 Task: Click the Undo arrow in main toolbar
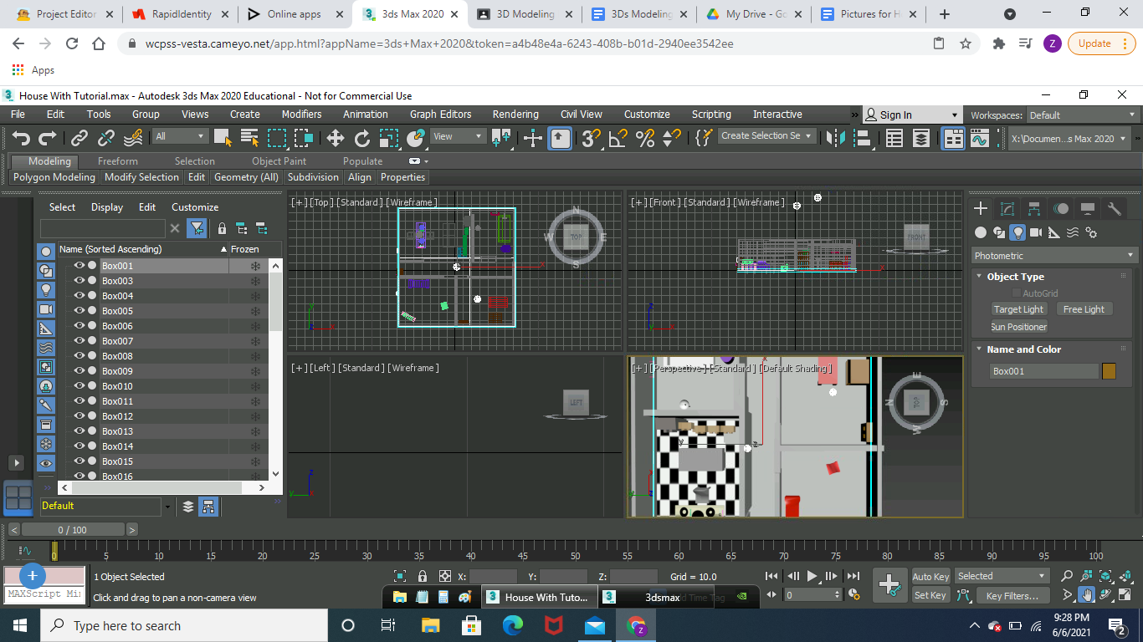[x=21, y=138]
